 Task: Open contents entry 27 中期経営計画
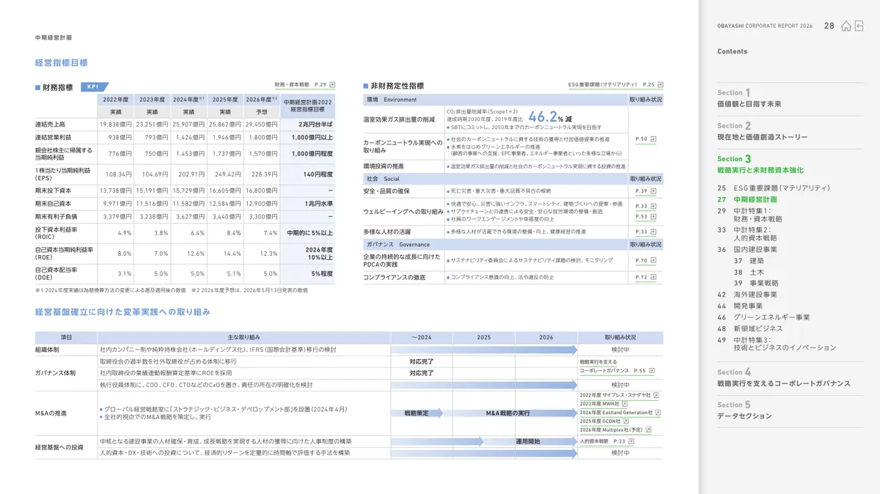click(x=747, y=199)
